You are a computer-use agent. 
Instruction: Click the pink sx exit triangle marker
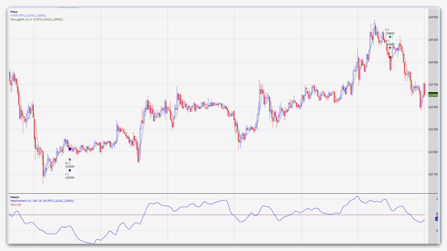[70, 159]
